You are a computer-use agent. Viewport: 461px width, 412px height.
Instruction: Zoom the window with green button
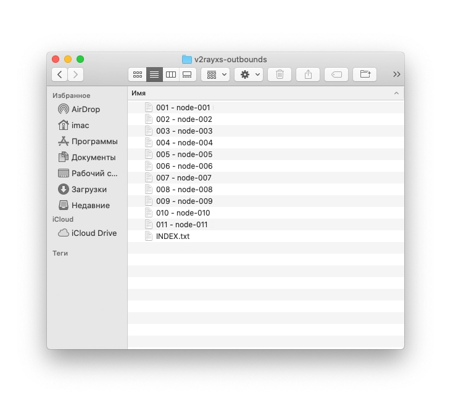(80, 59)
